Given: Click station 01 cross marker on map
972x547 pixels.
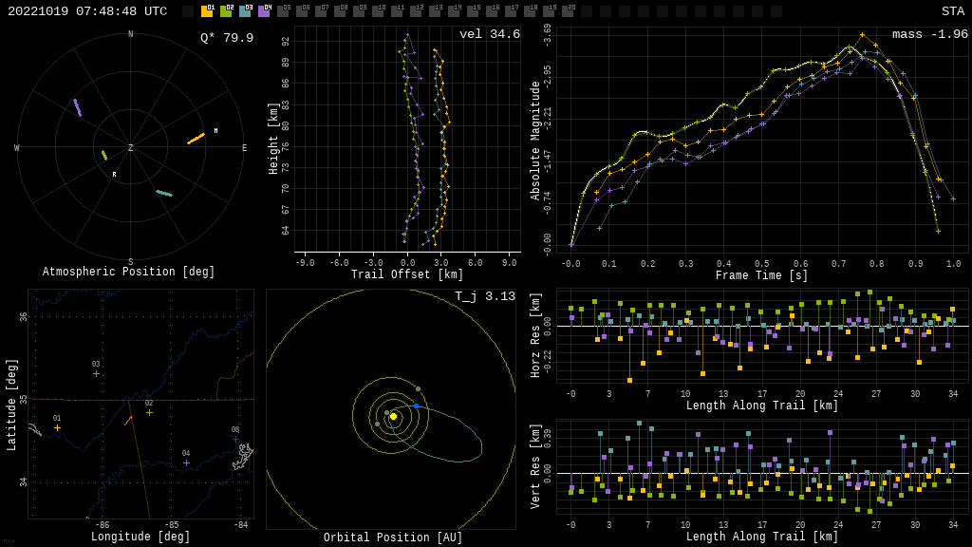Looking at the screenshot, I should point(57,427).
